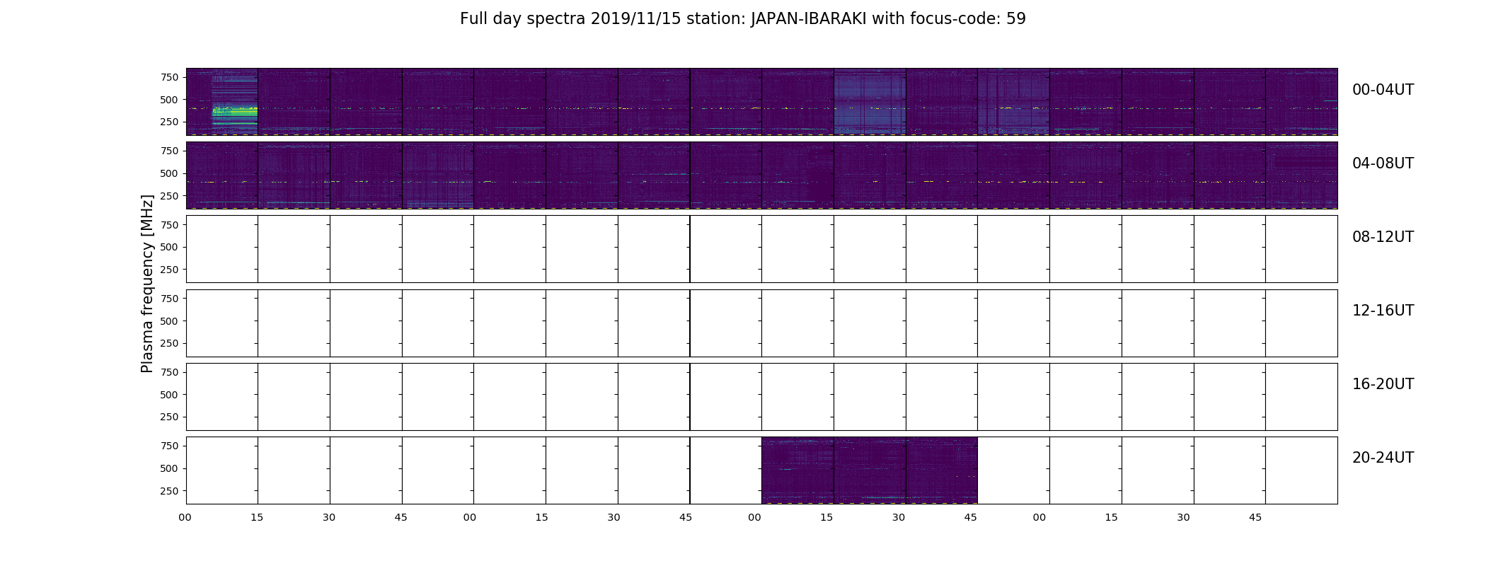The image size is (1486, 566).
Task: Click the 750 tick label of the 08-12UT row
Action: pos(169,225)
